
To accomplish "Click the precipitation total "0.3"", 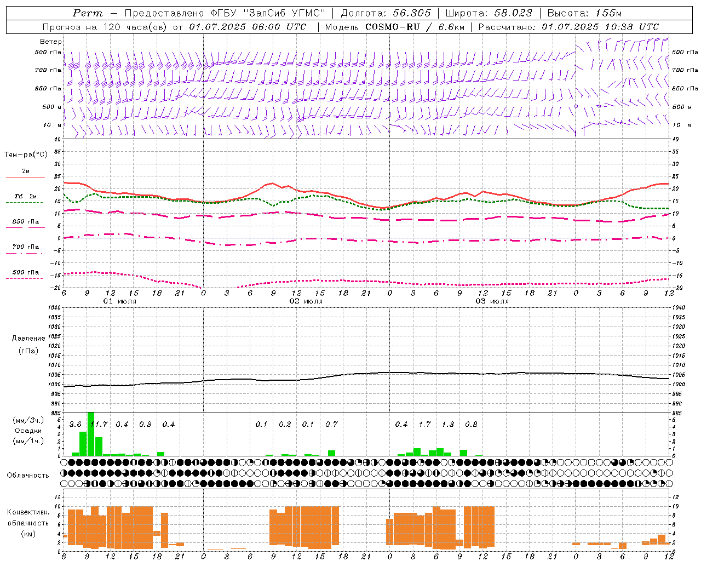I will [145, 425].
